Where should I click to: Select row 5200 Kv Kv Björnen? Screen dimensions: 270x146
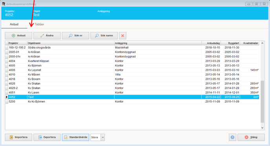point(132,101)
